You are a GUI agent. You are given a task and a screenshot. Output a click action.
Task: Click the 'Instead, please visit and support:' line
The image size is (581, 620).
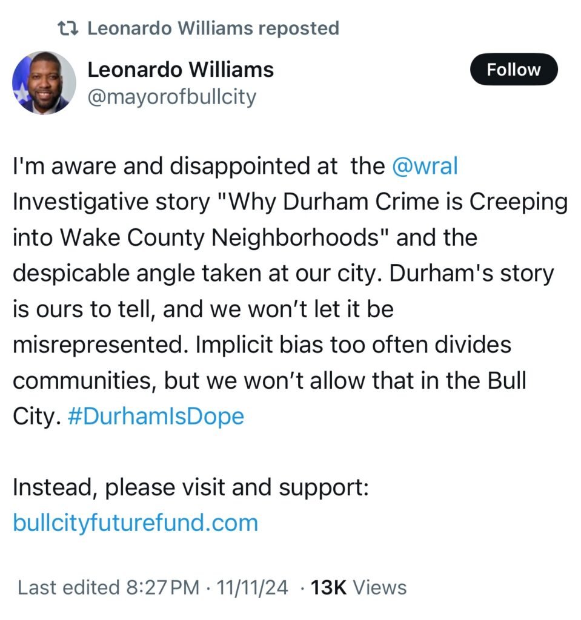click(191, 487)
